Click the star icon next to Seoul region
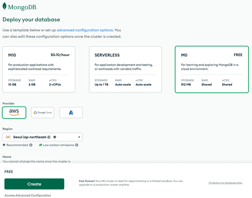Image resolution: width=252 pixels, height=198 pixels. point(54,137)
